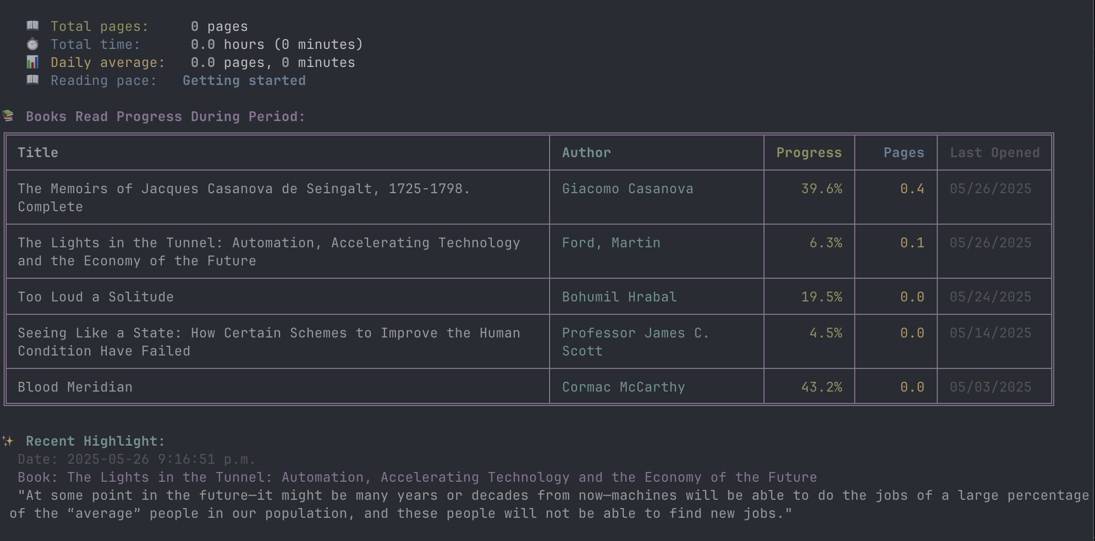Click the 43.2% progress value

[x=821, y=387]
